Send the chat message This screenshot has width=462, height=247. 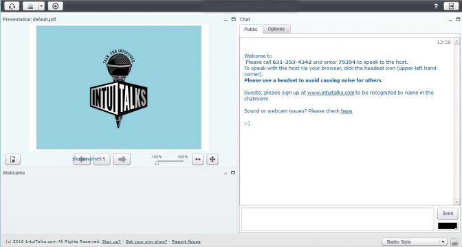448,213
